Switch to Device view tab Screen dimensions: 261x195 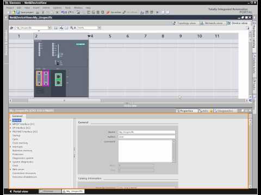[x=238, y=23]
